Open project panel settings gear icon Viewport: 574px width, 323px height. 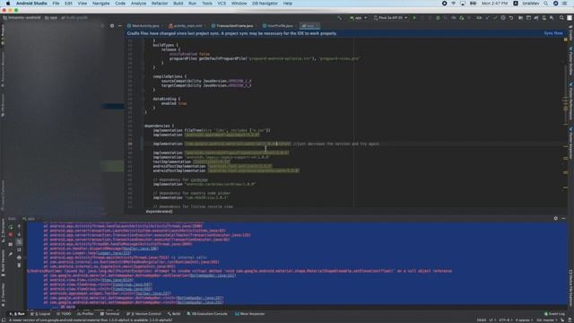coord(112,26)
